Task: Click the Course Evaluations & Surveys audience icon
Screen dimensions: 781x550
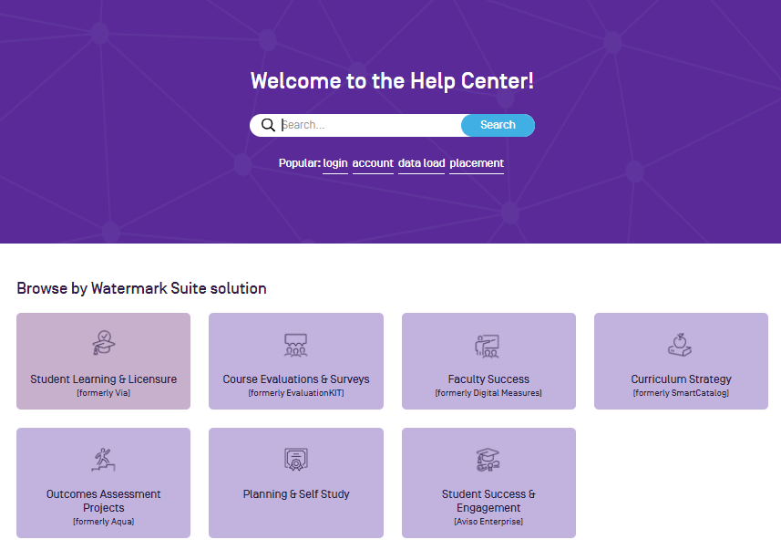Action: pyautogui.click(x=296, y=345)
